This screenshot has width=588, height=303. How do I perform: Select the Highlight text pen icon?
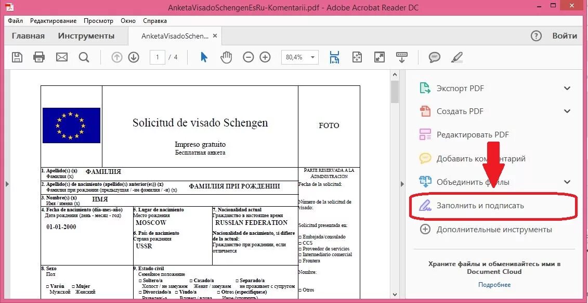coord(457,57)
